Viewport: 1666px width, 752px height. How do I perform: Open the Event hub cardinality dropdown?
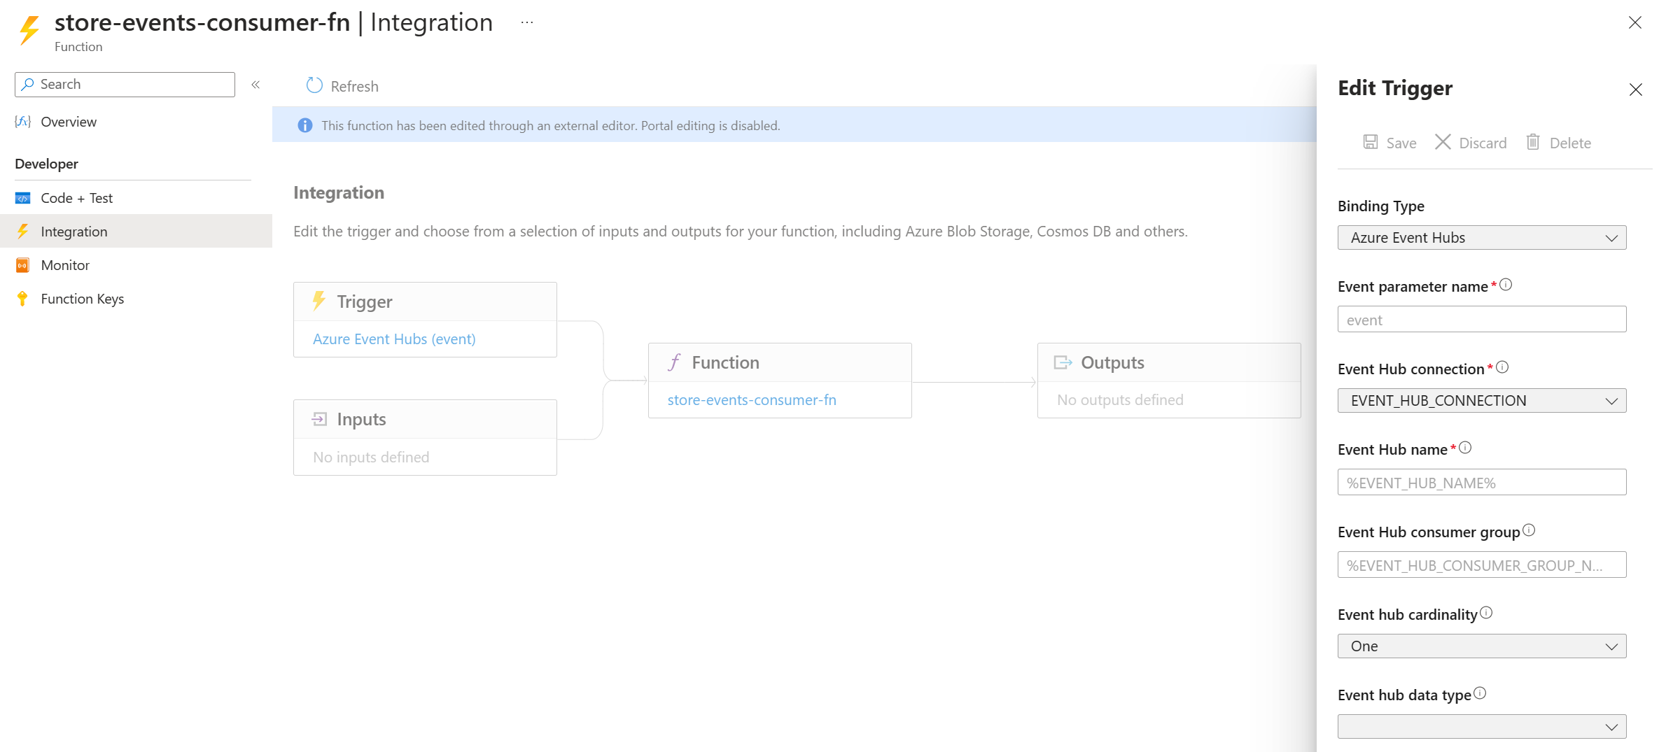[x=1481, y=646]
